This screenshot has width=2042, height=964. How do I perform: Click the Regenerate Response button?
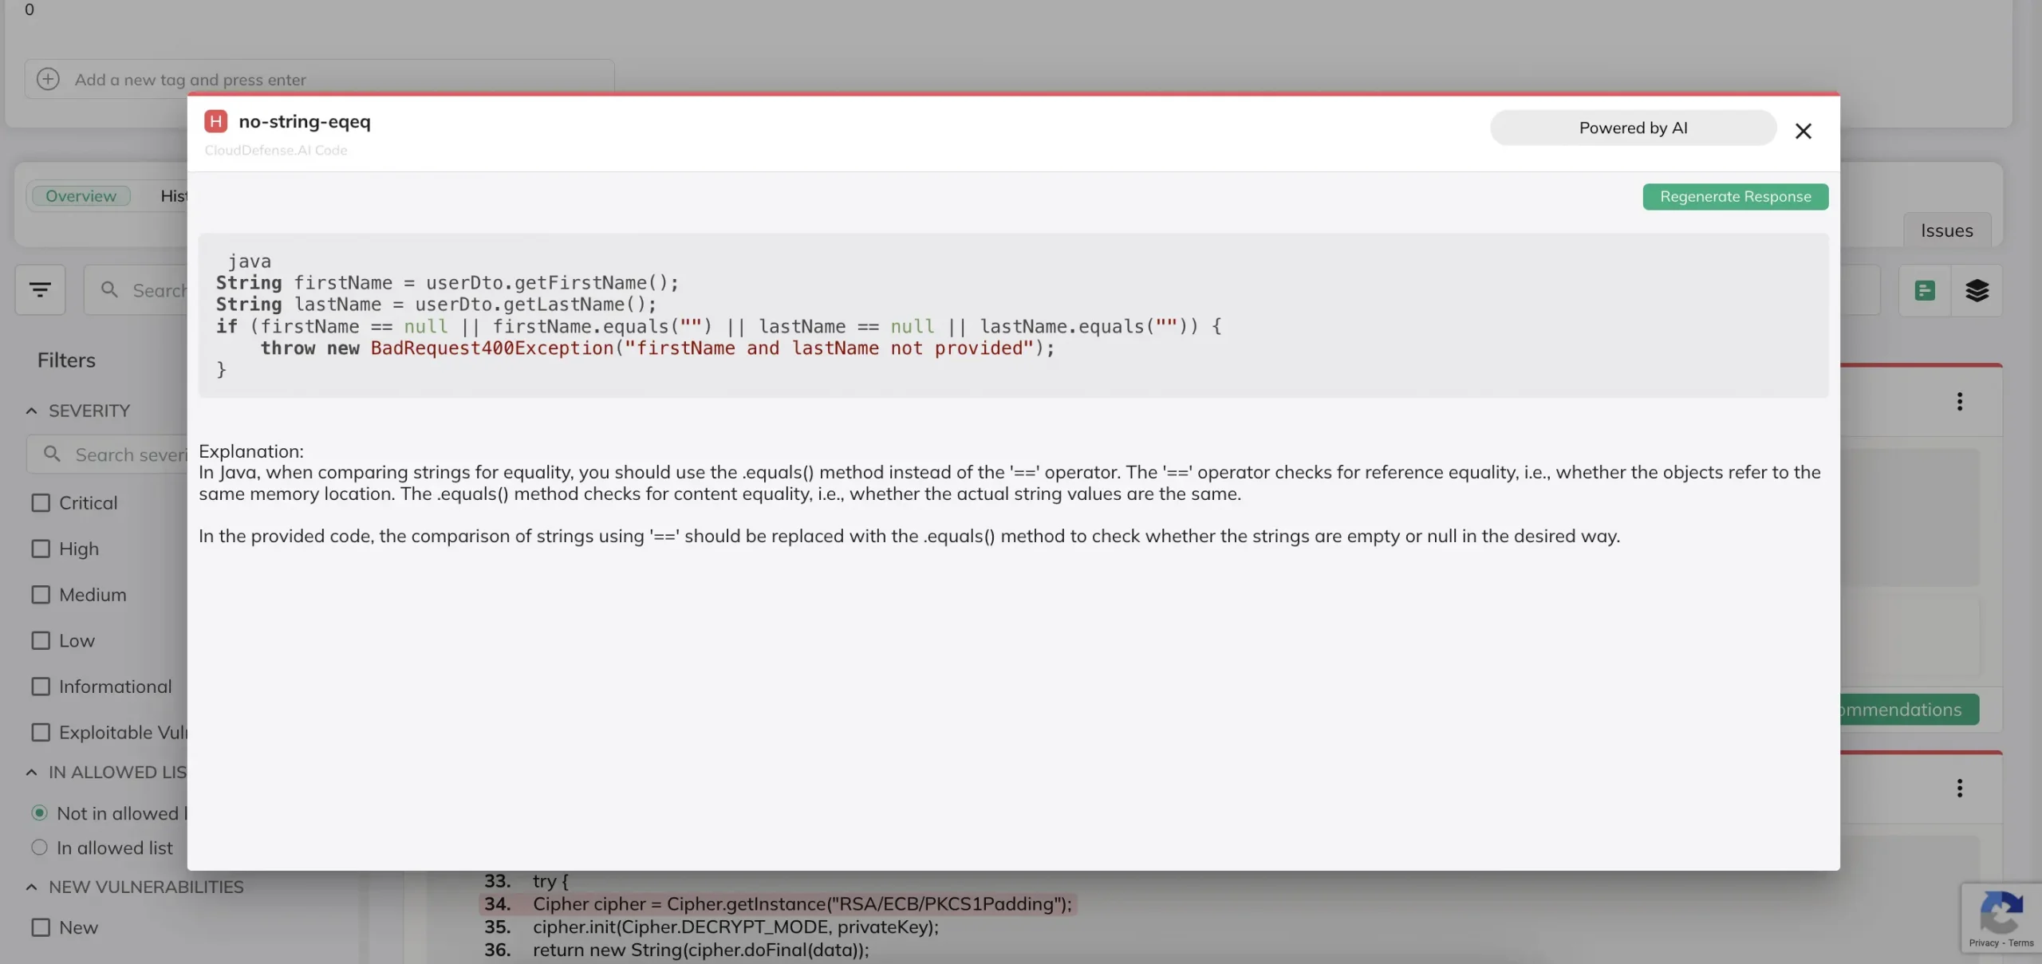[1735, 197]
